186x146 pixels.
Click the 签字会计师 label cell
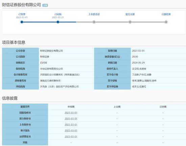112,75
